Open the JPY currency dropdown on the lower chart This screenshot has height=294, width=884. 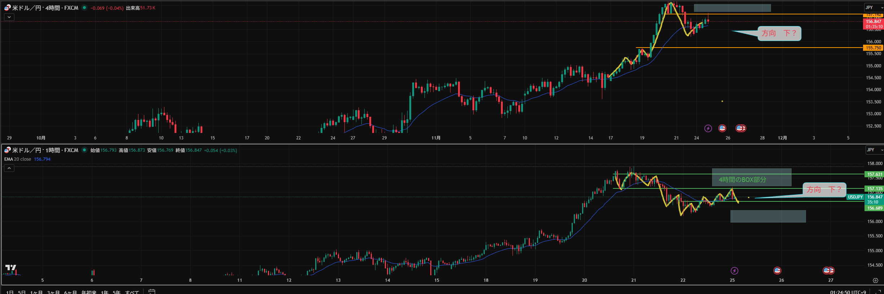click(x=874, y=150)
